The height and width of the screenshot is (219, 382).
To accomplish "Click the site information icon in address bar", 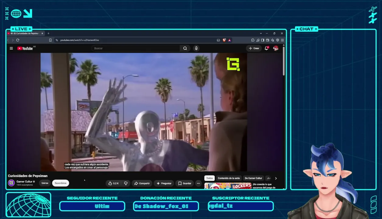I will (57, 40).
